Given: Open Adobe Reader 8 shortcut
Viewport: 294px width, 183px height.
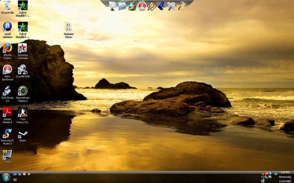Looking at the screenshot, I should pos(7,113).
